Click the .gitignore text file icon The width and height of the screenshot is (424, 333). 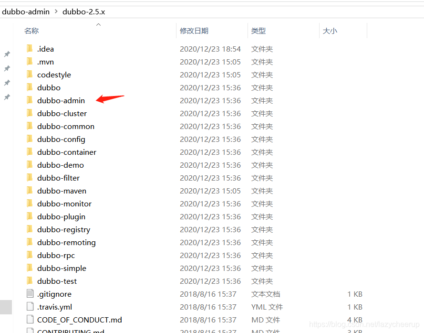tap(30, 294)
